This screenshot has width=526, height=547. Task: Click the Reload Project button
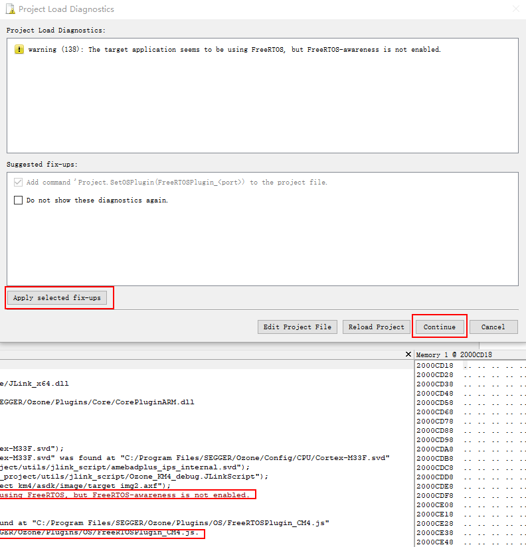click(x=376, y=327)
